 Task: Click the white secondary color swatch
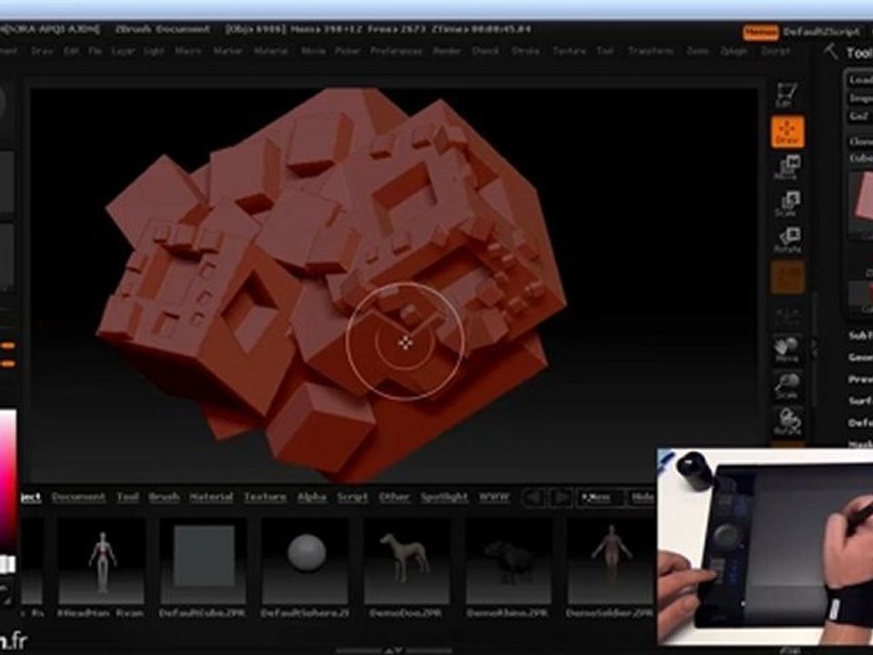pyautogui.click(x=8, y=565)
